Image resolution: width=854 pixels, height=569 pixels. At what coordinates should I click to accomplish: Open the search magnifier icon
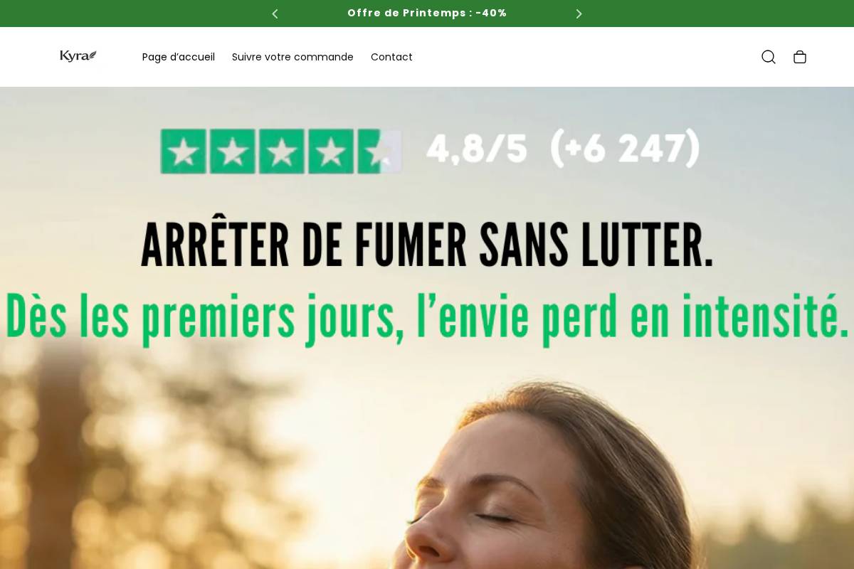(x=769, y=57)
